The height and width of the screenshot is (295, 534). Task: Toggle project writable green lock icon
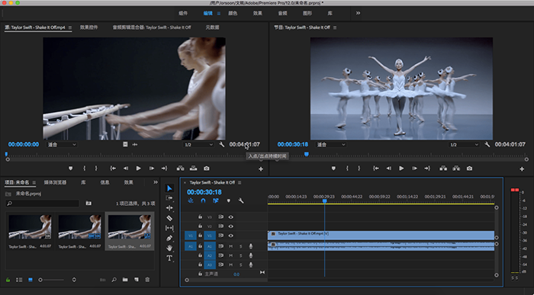tap(8, 280)
